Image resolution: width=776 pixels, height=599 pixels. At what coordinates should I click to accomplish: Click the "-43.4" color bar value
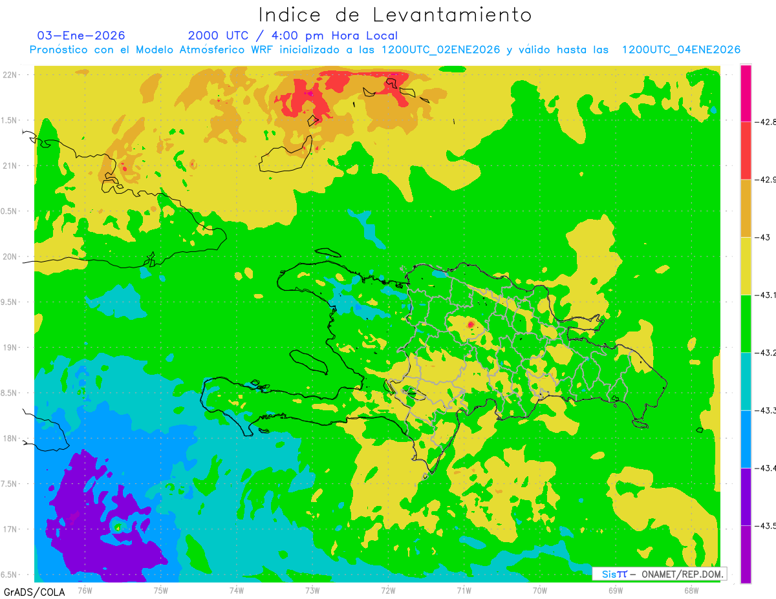click(766, 468)
